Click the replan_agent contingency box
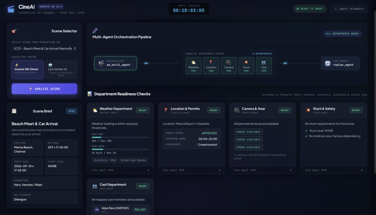The image size is (376, 215). tap(340, 63)
